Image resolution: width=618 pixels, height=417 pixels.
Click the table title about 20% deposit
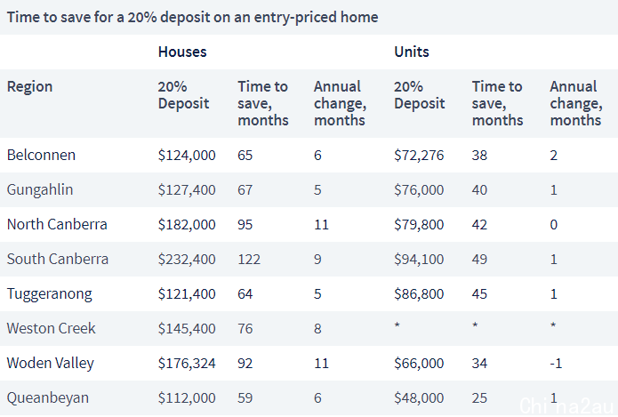click(192, 18)
